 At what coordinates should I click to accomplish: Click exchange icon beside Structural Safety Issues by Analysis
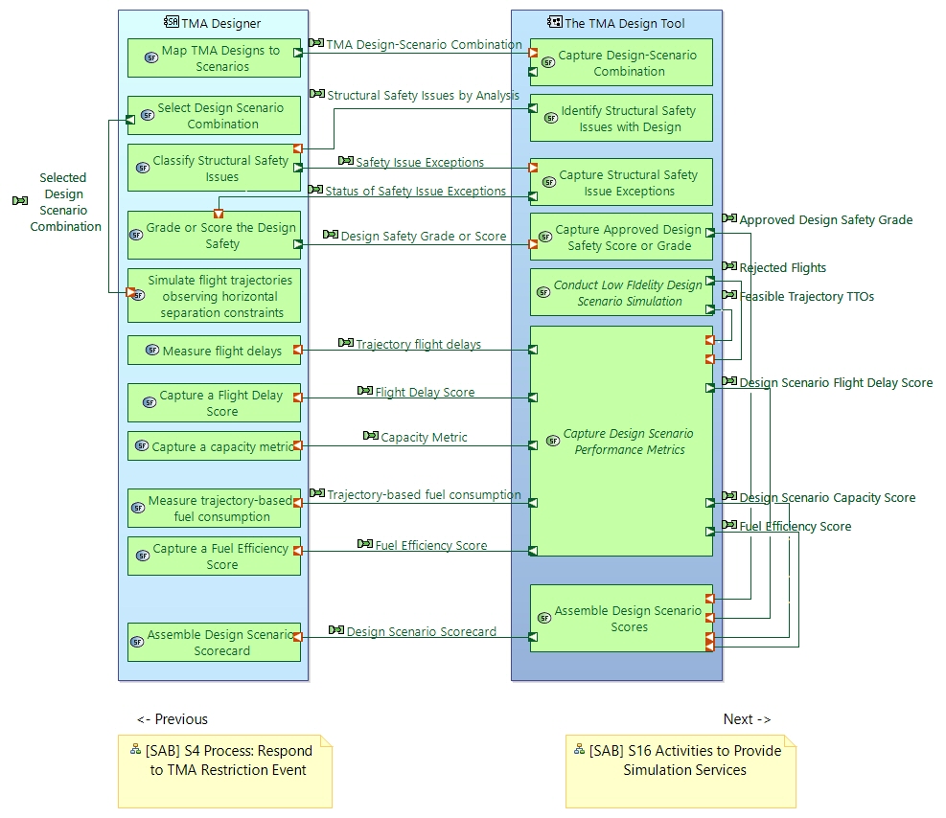click(316, 94)
